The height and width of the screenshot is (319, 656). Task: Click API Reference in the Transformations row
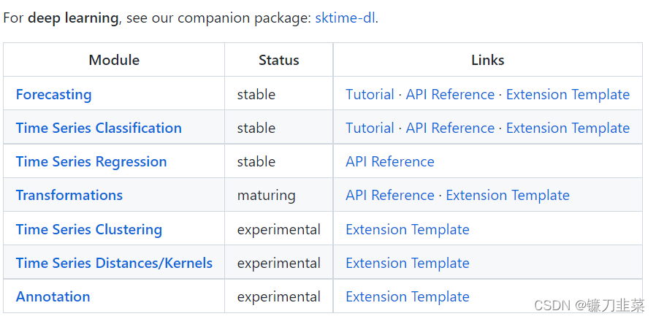click(390, 195)
